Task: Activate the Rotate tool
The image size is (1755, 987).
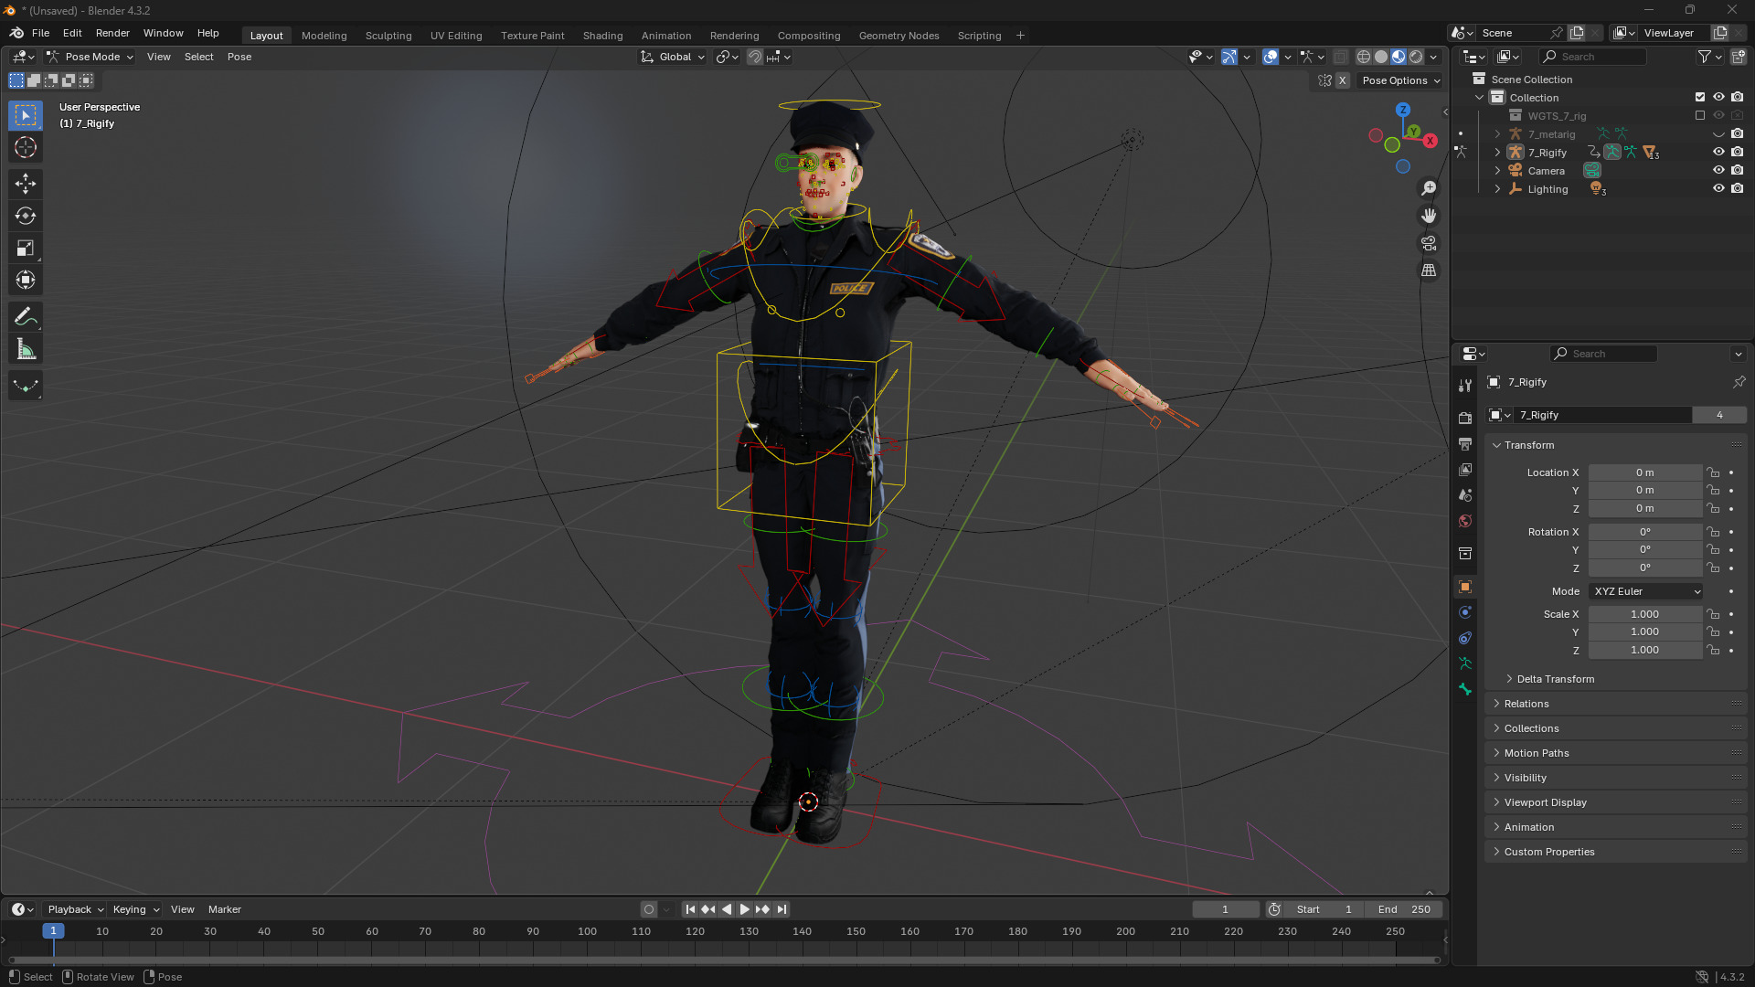Action: pos(26,217)
